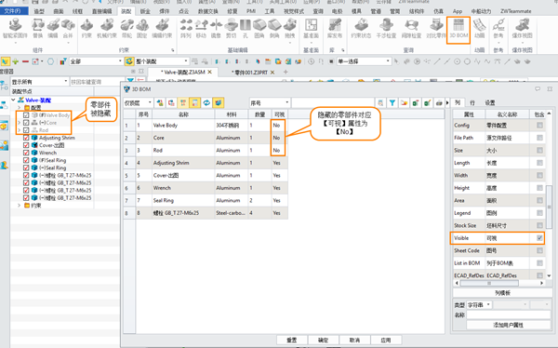Click the 确定 OK button

(323, 340)
